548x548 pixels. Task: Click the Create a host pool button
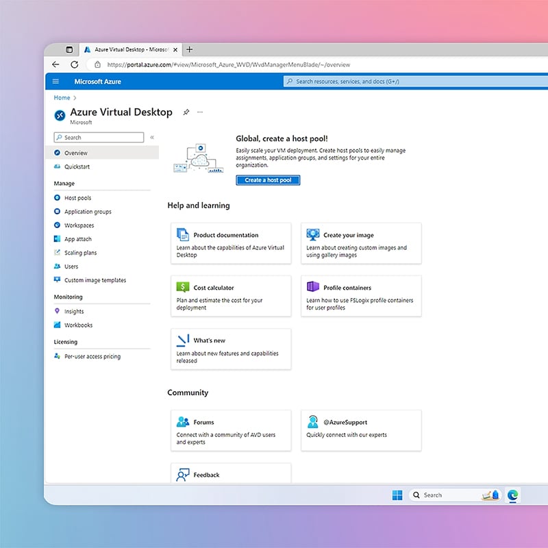[266, 180]
